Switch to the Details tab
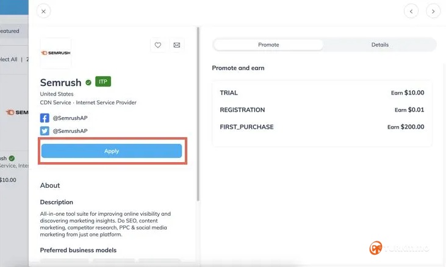This screenshot has height=267, width=446. 379,44
